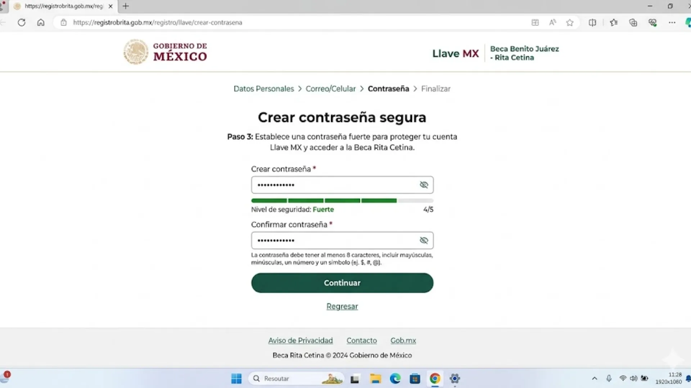Image resolution: width=691 pixels, height=388 pixels.
Task: Open the Aviso de Privacidad link
Action: pyautogui.click(x=301, y=341)
